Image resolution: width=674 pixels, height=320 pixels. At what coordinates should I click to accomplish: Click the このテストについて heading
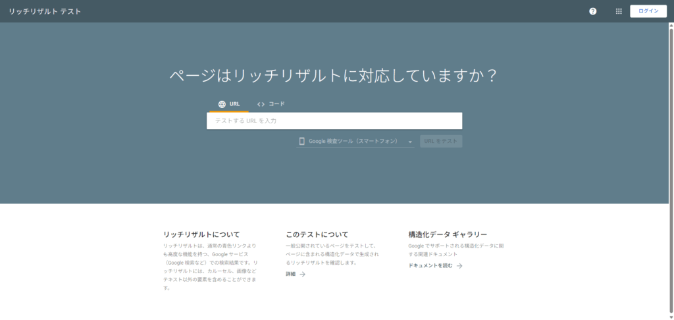(x=317, y=234)
